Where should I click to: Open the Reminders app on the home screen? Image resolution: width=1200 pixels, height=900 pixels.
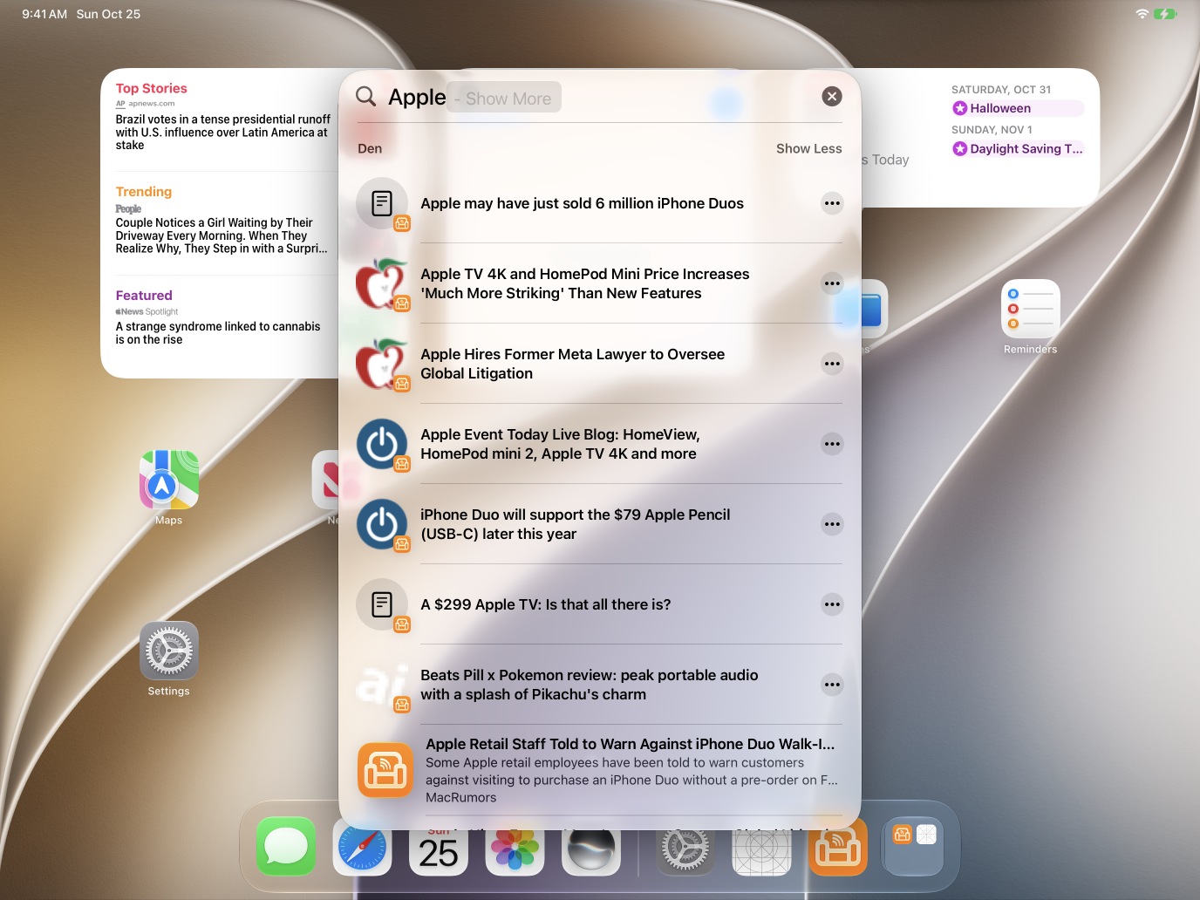[1031, 309]
